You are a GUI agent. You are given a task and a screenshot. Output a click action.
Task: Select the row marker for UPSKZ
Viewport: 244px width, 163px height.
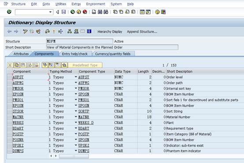(x=10, y=145)
